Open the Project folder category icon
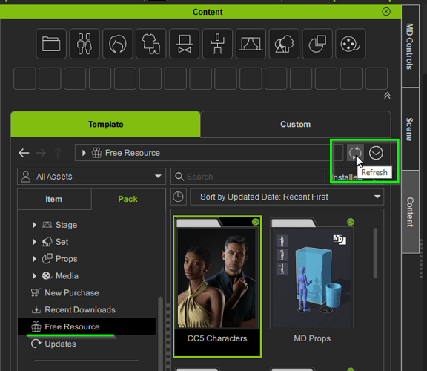 click(x=51, y=44)
